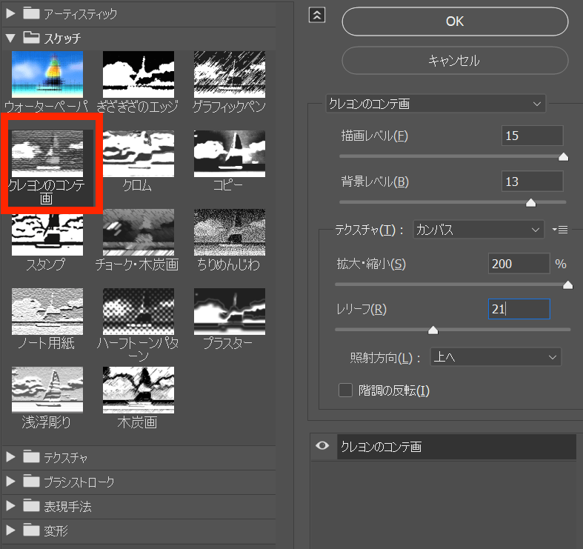Select the ウォーターペーパー filter thumbnail
Screen dimensions: 583x549
(47, 74)
